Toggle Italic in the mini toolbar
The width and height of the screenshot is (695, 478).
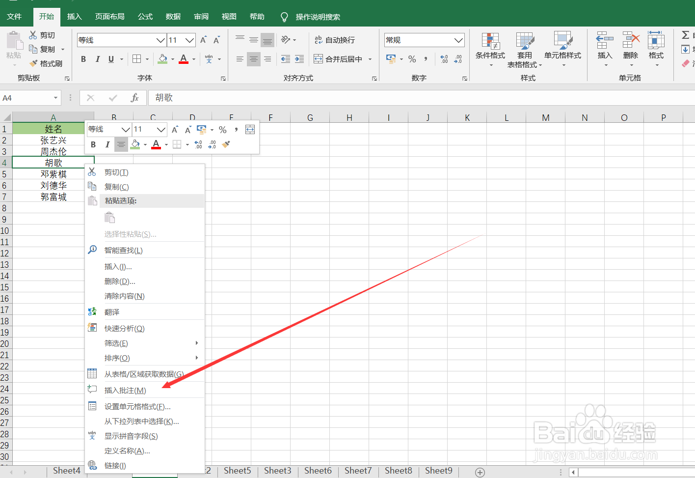[x=107, y=144]
